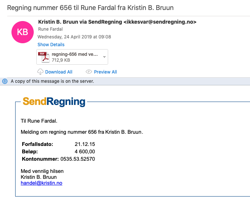Image resolution: width=250 pixels, height=208 pixels.
Task: Click the pink KB sender avatar
Action: pos(23,32)
